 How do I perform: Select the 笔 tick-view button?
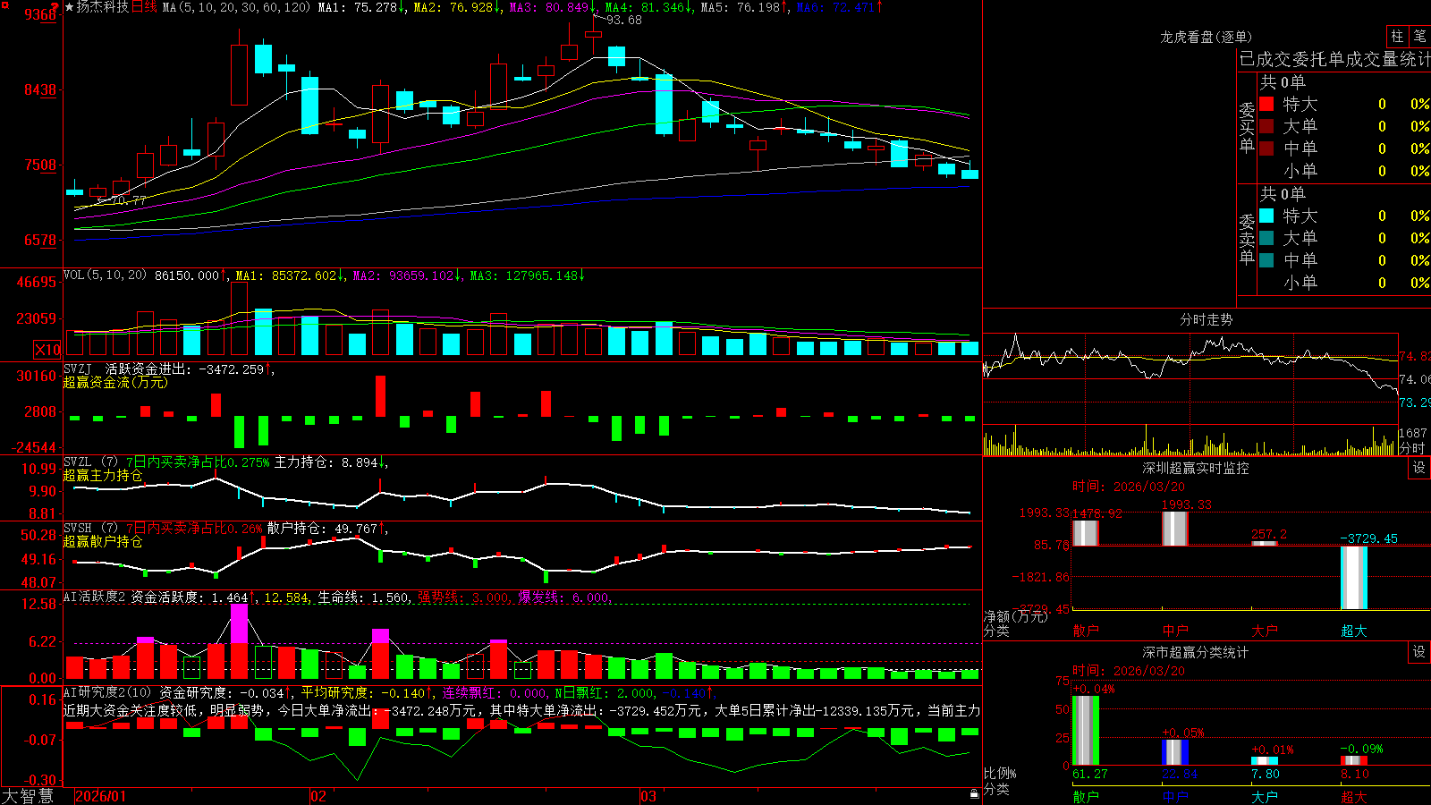pyautogui.click(x=1419, y=37)
